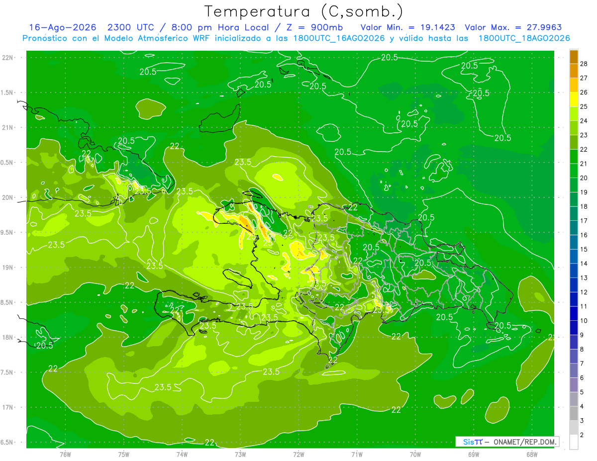Image resolution: width=597 pixels, height=461 pixels.
Task: Click the legend segment between 23 and 24
Action: click(x=574, y=128)
